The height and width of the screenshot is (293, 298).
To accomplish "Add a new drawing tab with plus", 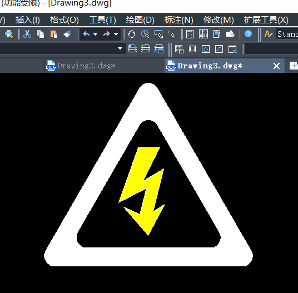I will click(x=294, y=66).
